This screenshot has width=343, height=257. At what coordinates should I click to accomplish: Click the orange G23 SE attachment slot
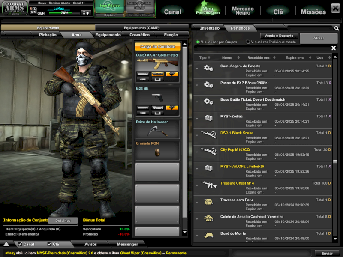click(172, 108)
